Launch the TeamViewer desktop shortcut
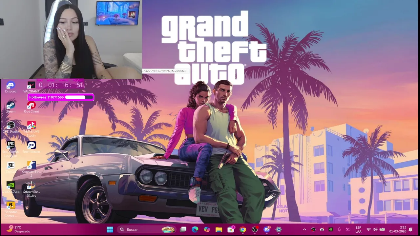 click(x=31, y=147)
